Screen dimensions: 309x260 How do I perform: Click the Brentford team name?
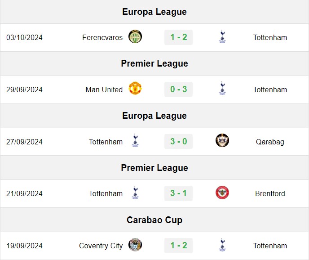pyautogui.click(x=270, y=194)
